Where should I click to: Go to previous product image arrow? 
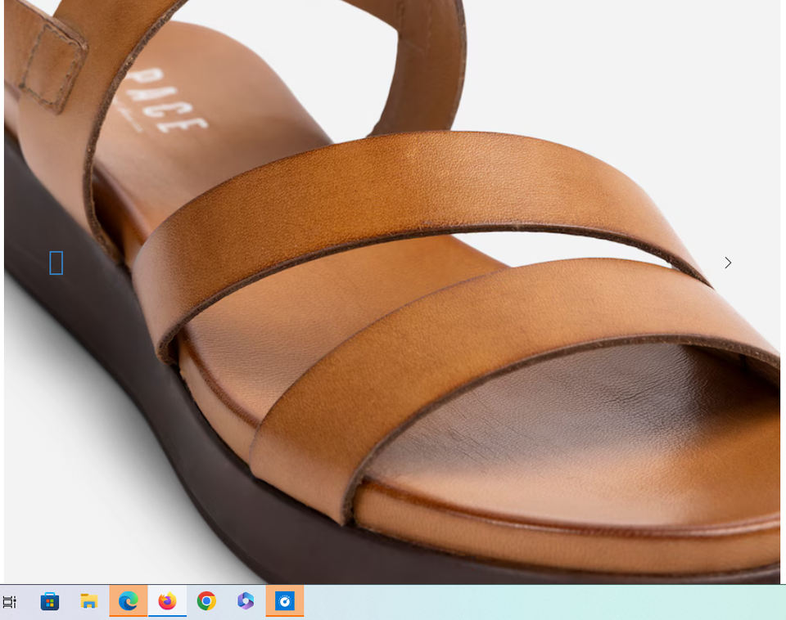tap(56, 263)
